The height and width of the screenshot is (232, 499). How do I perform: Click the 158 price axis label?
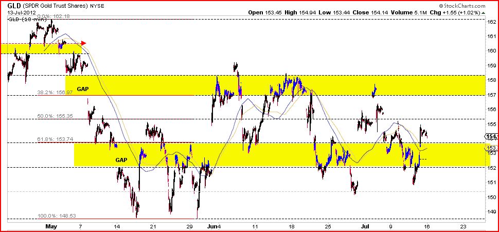point(492,80)
